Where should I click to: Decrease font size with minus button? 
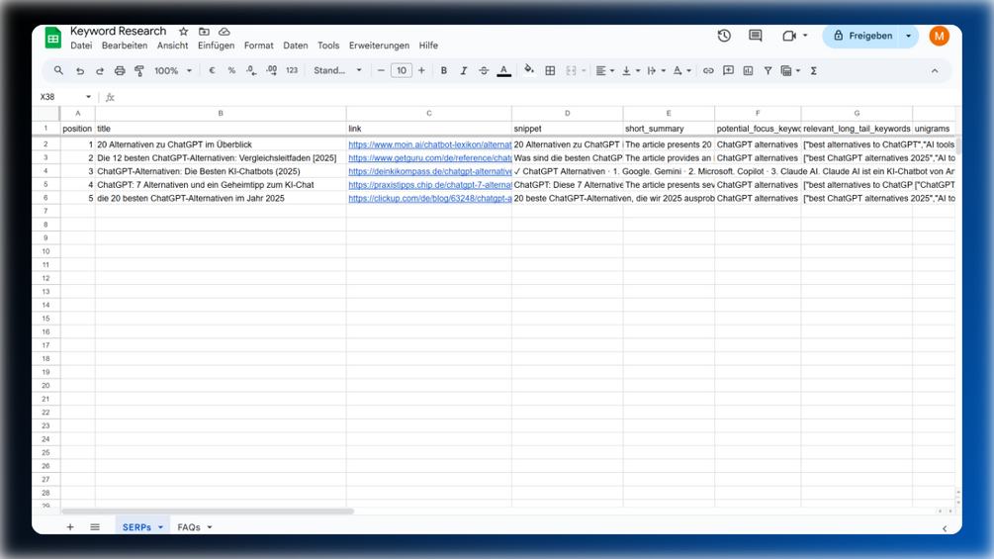point(381,71)
